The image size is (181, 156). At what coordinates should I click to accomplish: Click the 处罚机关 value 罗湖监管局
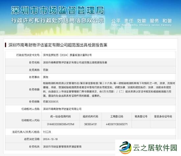tap(62, 146)
